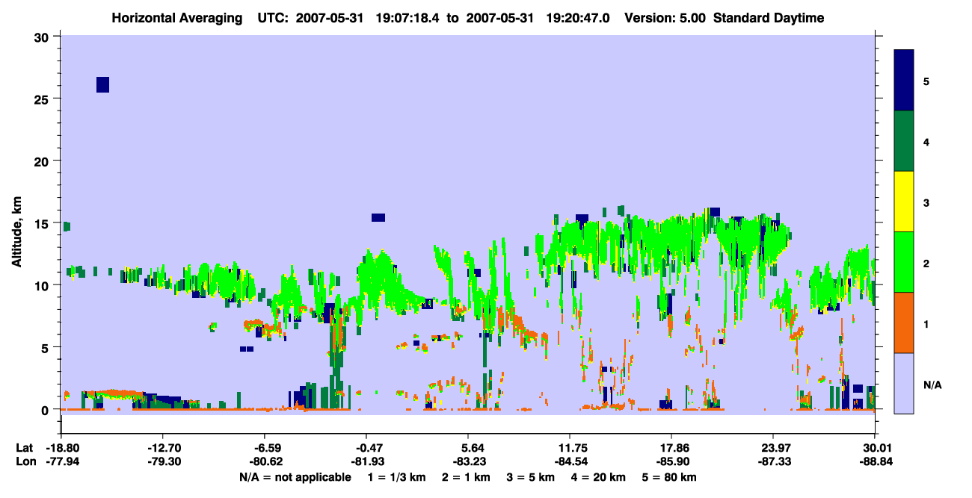The height and width of the screenshot is (498, 972).
Task: Click the legend note '3 = 5 km'
Action: tap(532, 477)
